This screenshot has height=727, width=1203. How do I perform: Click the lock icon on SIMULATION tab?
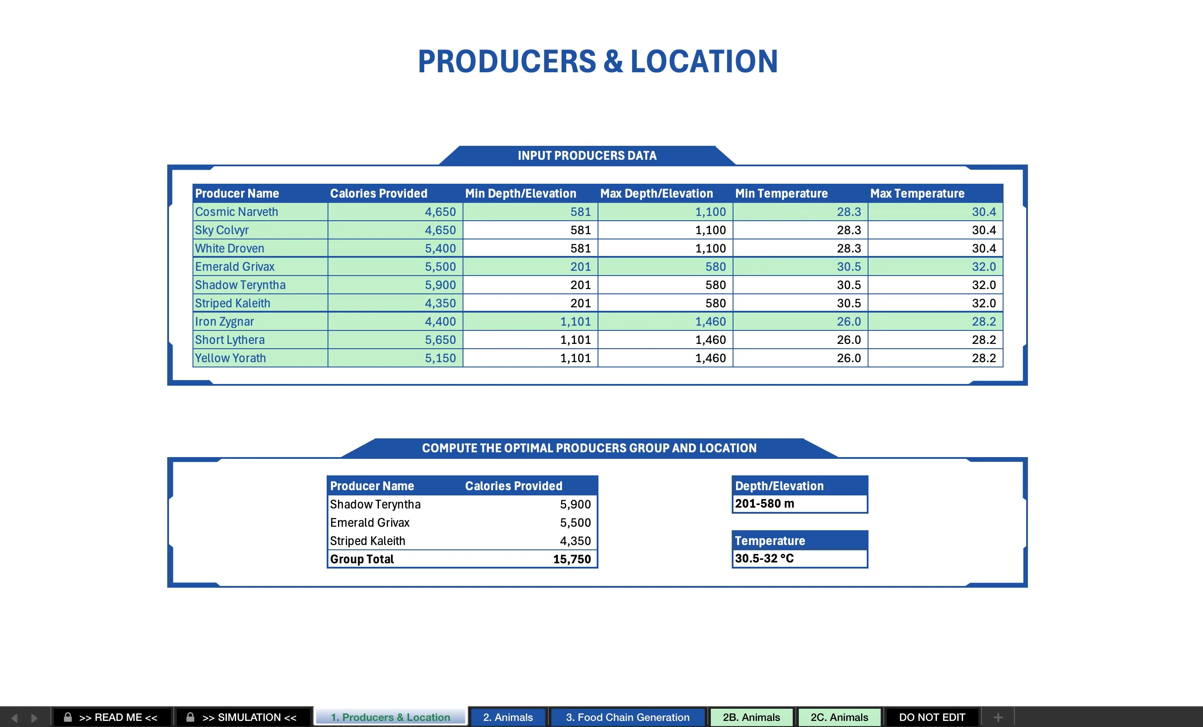tap(190, 717)
